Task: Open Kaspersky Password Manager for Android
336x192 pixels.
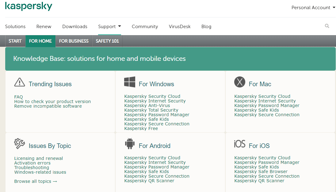Action: click(157, 167)
